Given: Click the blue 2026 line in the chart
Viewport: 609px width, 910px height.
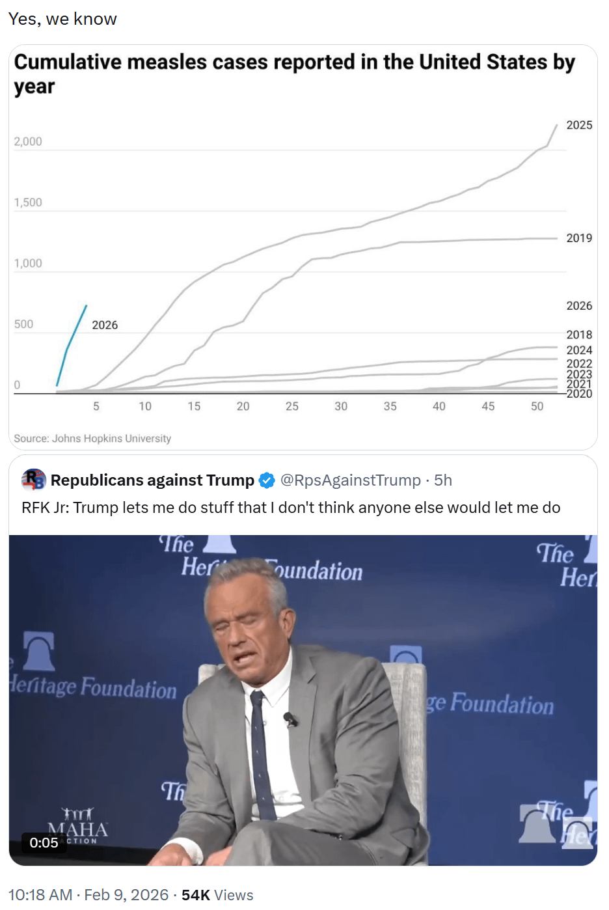Looking at the screenshot, I should click(72, 345).
